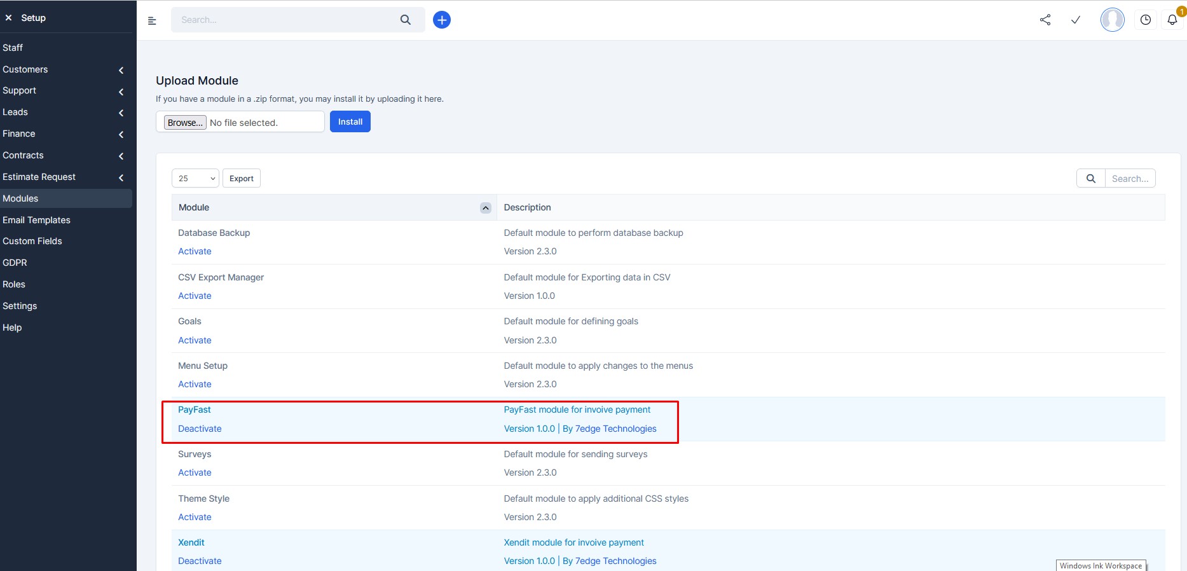
Task: Sort by the Module column arrow
Action: (486, 208)
